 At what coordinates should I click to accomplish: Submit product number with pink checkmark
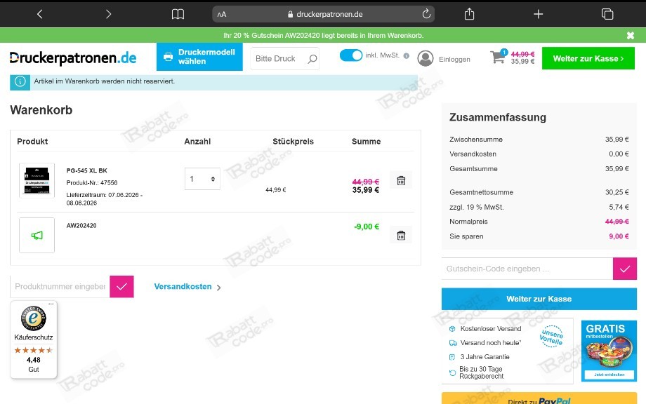tap(121, 286)
